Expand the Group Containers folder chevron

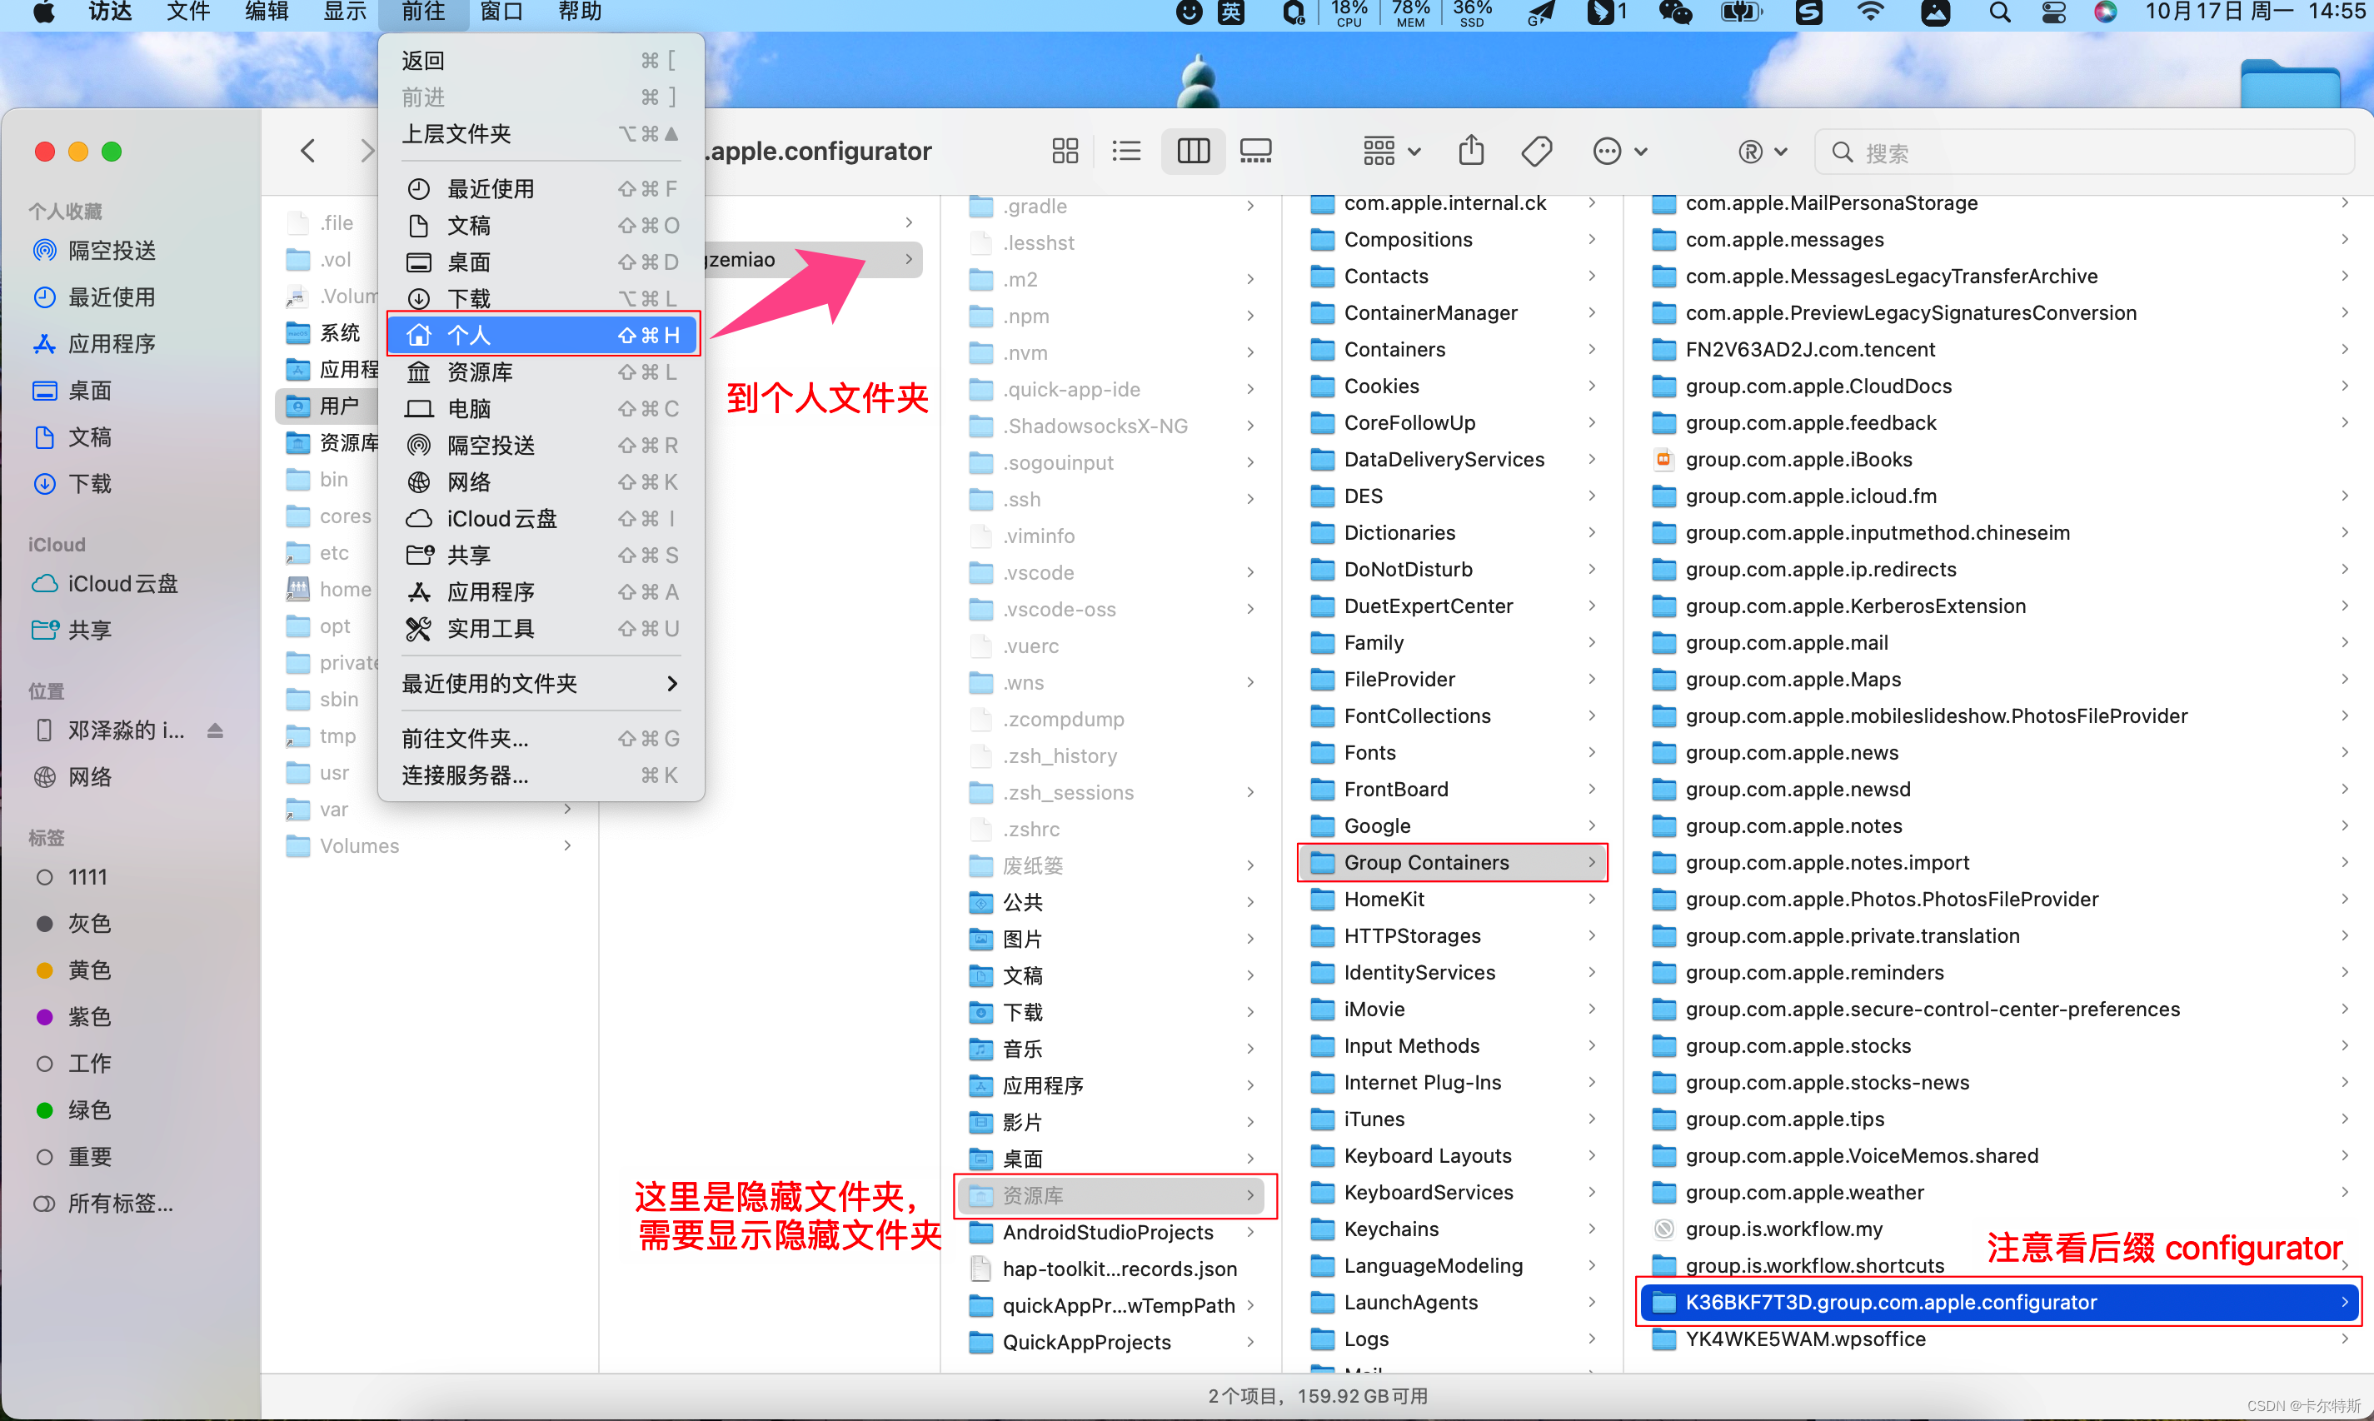point(1589,862)
